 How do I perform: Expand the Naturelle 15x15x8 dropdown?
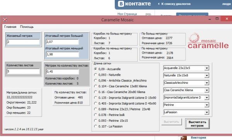(x=207, y=75)
